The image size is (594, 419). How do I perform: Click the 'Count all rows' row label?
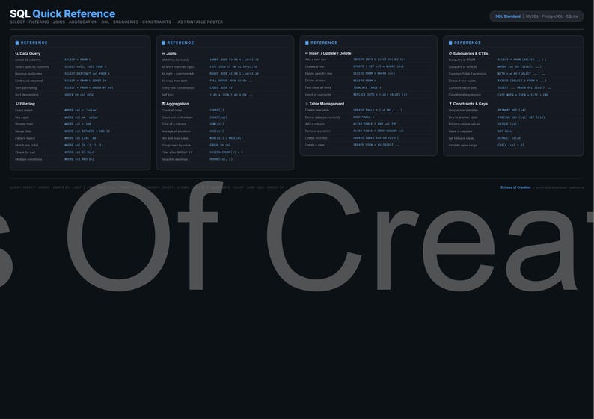click(171, 110)
